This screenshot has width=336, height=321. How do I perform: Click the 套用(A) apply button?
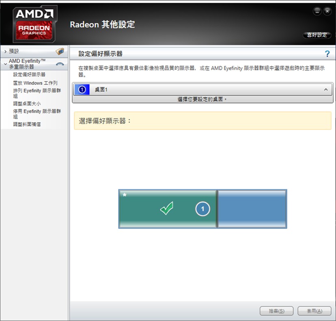pyautogui.click(x=314, y=311)
